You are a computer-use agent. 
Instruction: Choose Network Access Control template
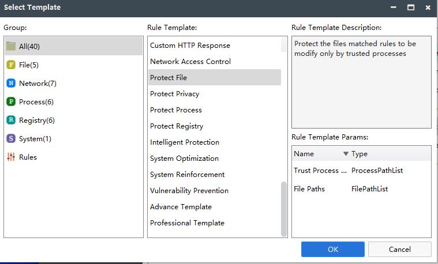pyautogui.click(x=190, y=62)
